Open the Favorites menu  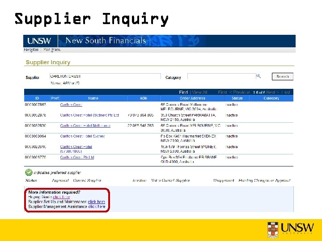(31, 50)
